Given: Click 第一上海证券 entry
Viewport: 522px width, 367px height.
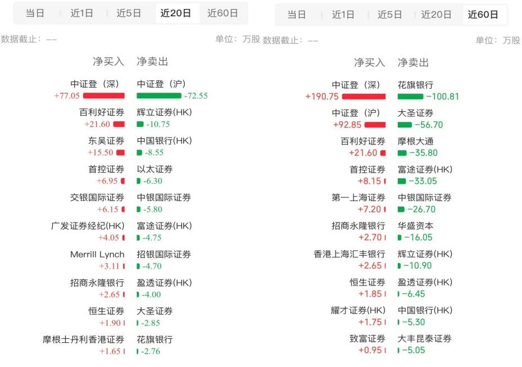Looking at the screenshot, I should [x=358, y=197].
